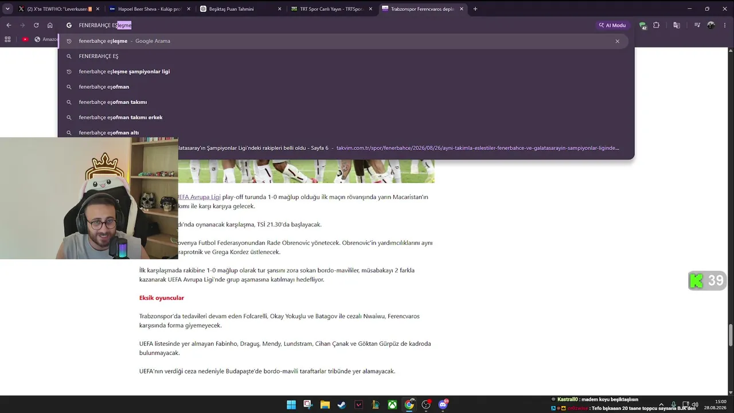Click the address bar with FENERBAHÇE EŞ text
Image resolution: width=734 pixels, height=413 pixels.
tap(327, 25)
